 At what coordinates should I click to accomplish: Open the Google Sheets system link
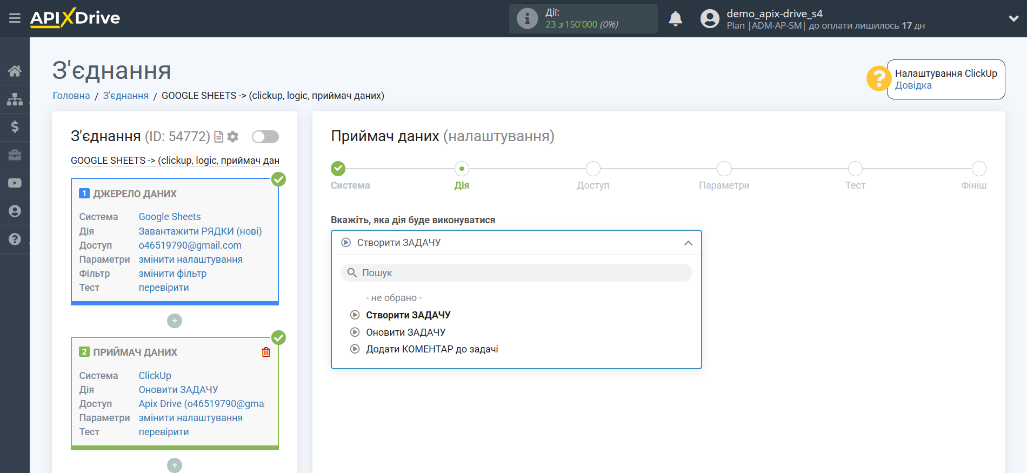tap(170, 217)
